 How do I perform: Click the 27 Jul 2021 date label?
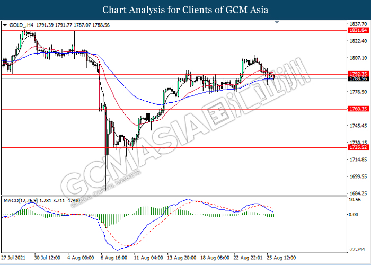[13, 258]
